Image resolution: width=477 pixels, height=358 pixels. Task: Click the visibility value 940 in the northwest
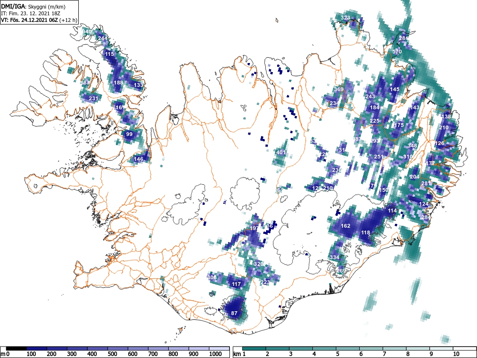(x=87, y=32)
